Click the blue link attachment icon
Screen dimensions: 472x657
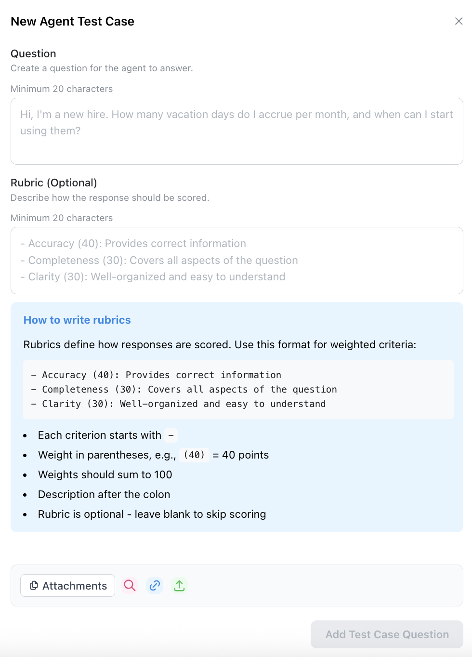(155, 585)
